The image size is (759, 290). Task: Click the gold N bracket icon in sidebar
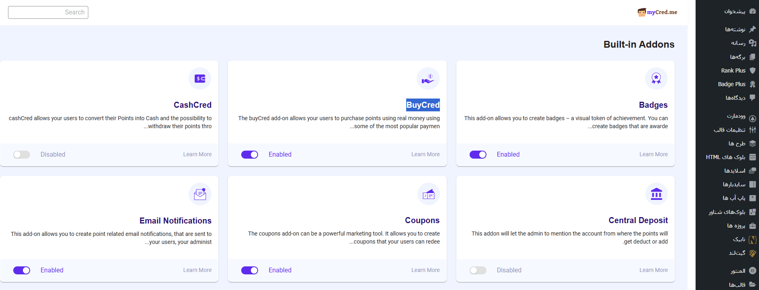tap(753, 240)
